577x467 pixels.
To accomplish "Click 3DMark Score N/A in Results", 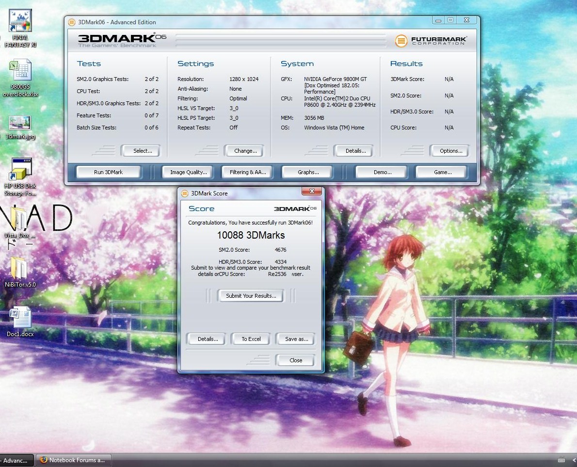I will [449, 79].
